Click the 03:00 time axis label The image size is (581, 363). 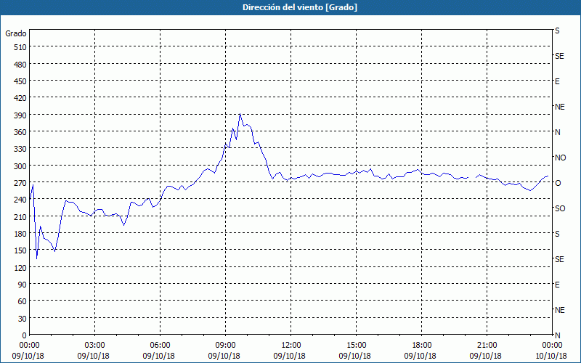click(x=95, y=346)
